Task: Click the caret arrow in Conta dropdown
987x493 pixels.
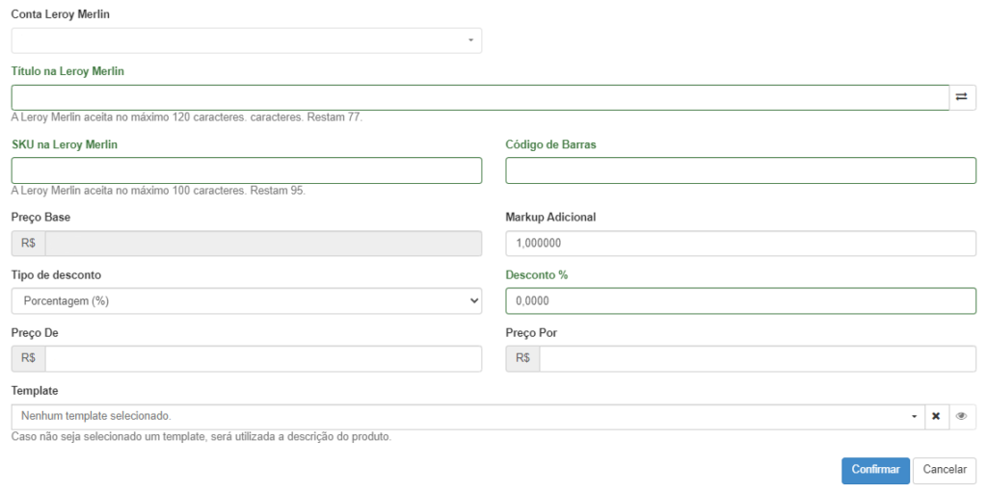Action: tap(470, 40)
